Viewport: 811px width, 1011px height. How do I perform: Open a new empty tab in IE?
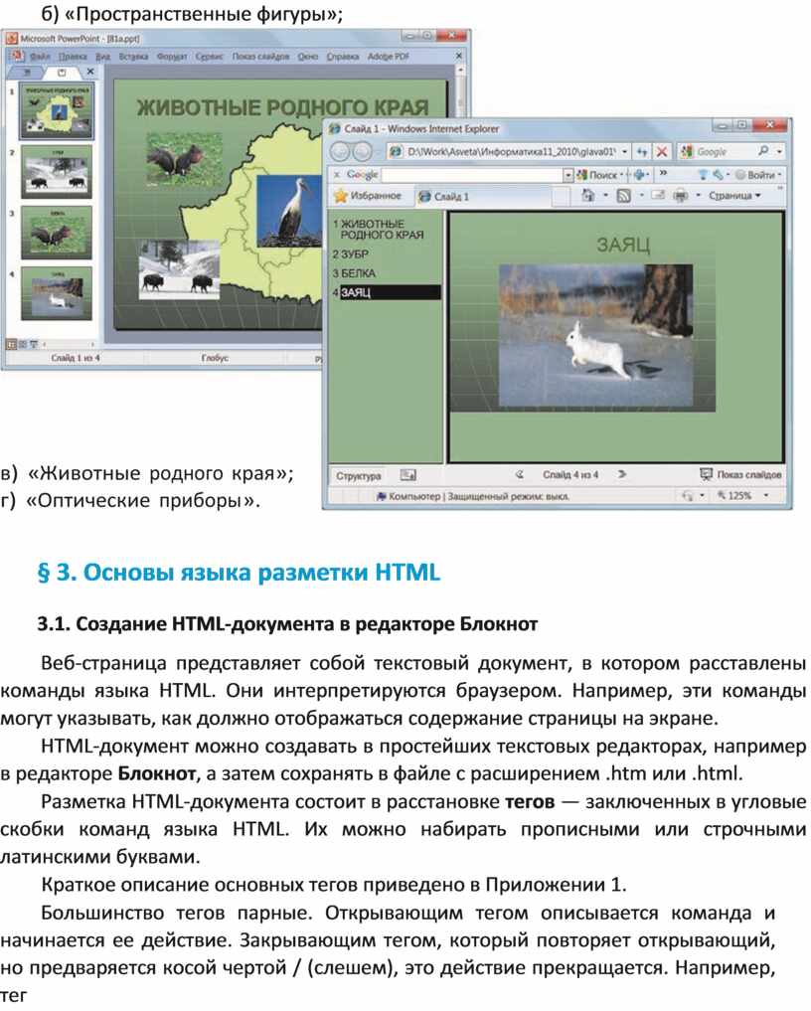point(561,196)
